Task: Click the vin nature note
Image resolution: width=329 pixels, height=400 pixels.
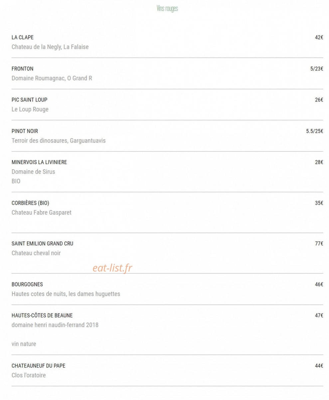Action: coord(24,344)
